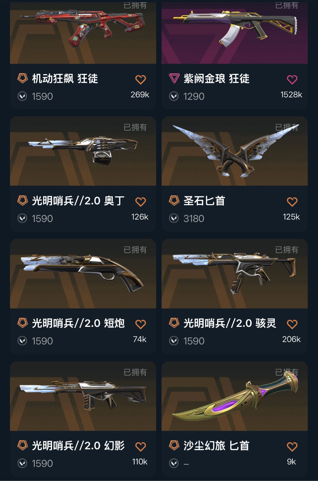The width and height of the screenshot is (318, 481).
Task: View the 沙尘幻旅 匕首 dagger image
Action: click(x=235, y=396)
